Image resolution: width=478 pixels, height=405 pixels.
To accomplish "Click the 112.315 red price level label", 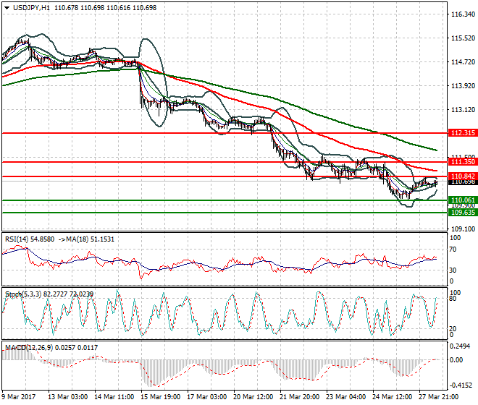I will click(463, 133).
